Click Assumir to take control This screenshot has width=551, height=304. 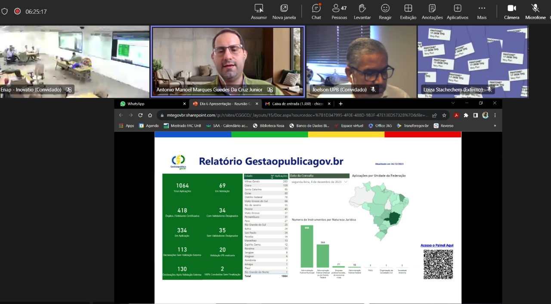[259, 11]
